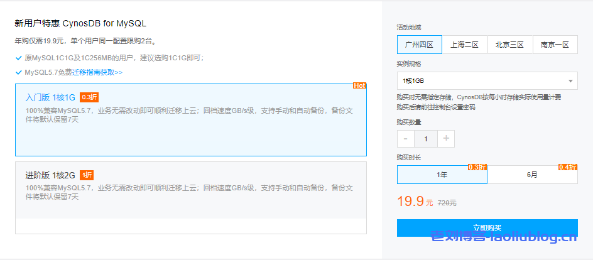Select the 广州四区 region
The width and height of the screenshot is (593, 260).
(x=419, y=45)
